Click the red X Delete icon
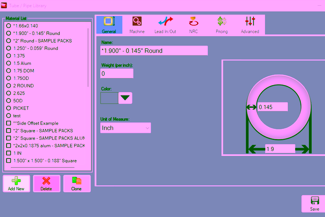 [46, 181]
